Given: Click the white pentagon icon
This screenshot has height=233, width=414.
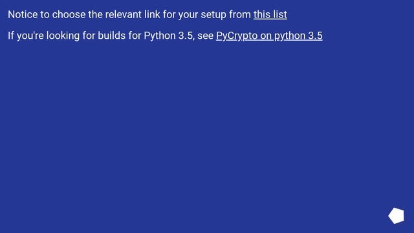Looking at the screenshot, I should [x=396, y=216].
